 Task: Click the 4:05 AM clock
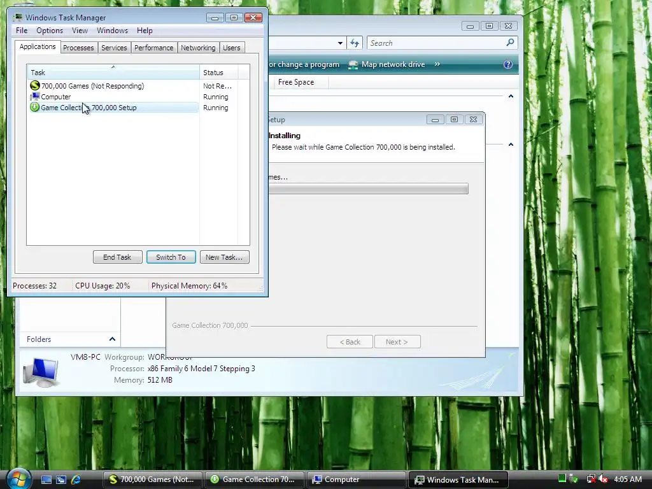tap(627, 479)
